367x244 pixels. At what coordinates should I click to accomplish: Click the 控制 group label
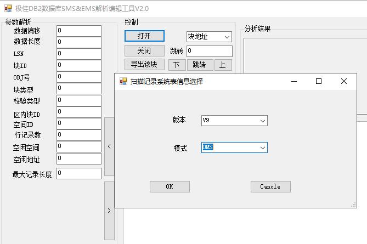[131, 22]
